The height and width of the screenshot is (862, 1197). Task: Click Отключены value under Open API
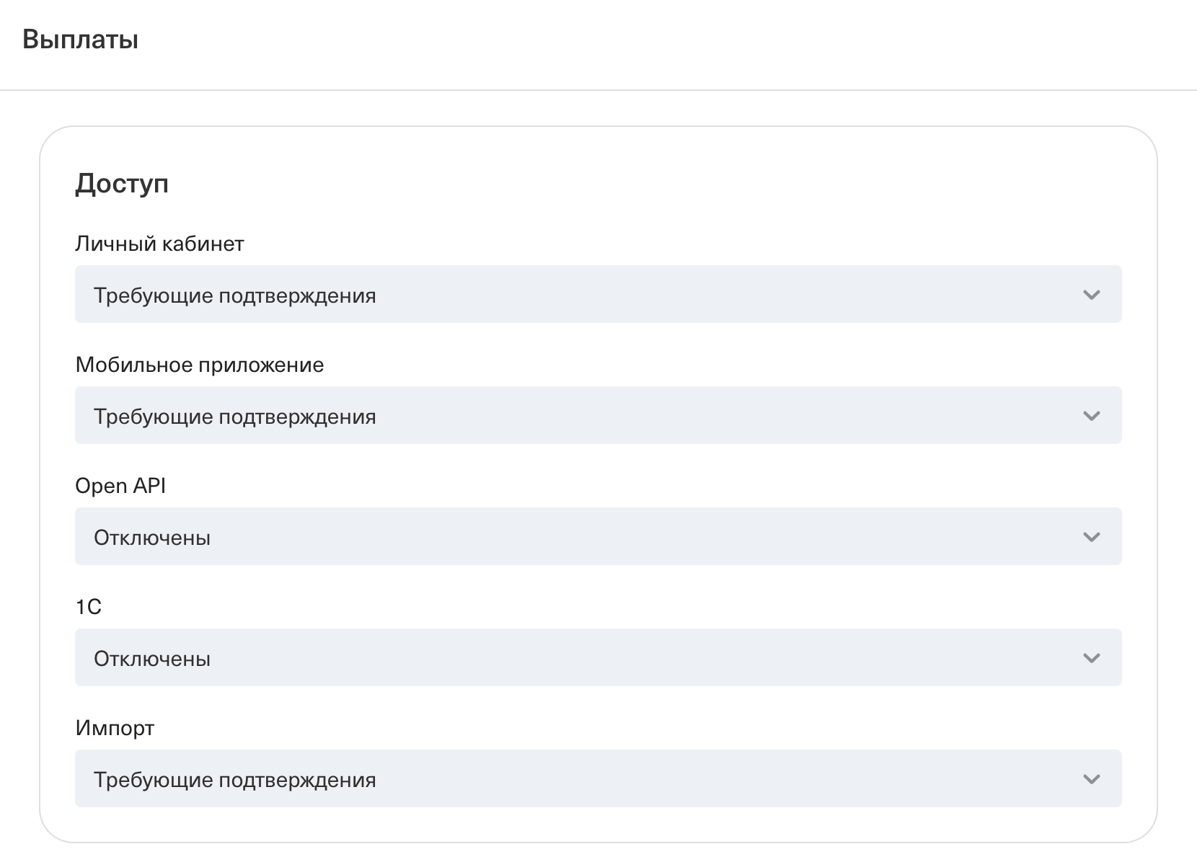point(152,538)
